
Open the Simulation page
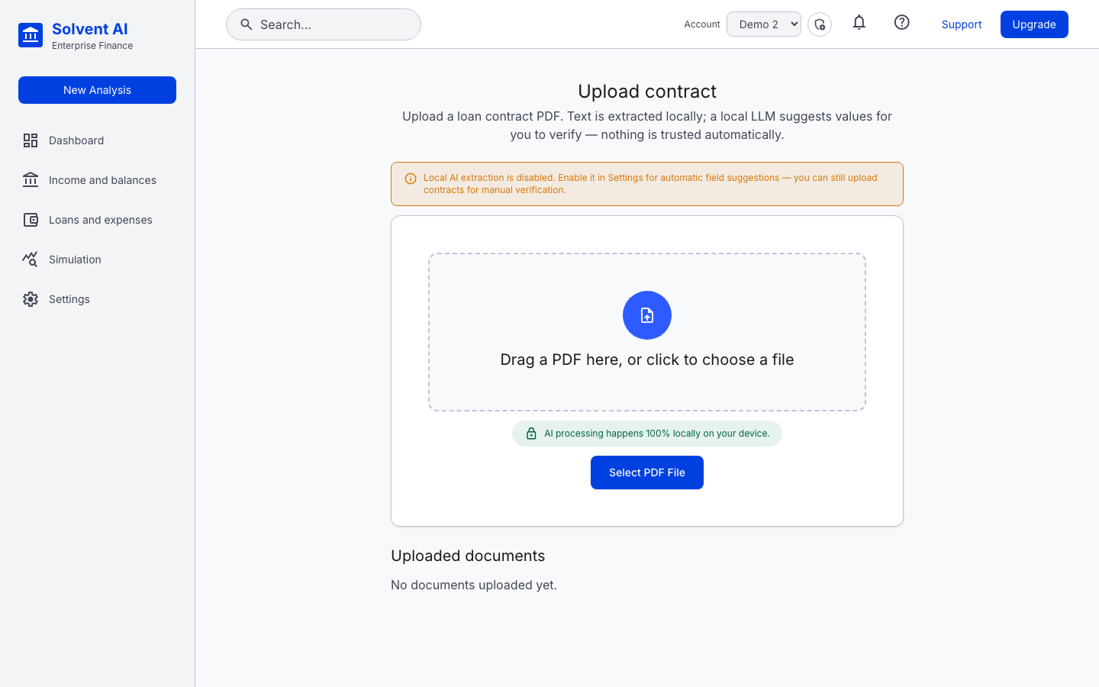[97, 260]
